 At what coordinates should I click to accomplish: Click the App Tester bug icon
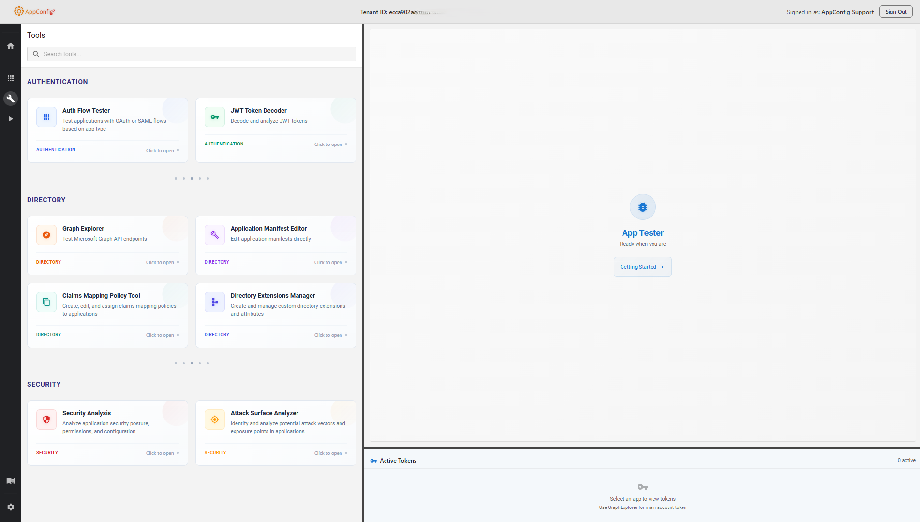point(642,207)
